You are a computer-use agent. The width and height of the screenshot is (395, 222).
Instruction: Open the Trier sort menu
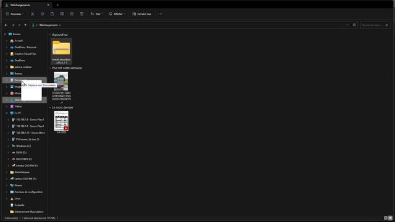(97, 14)
